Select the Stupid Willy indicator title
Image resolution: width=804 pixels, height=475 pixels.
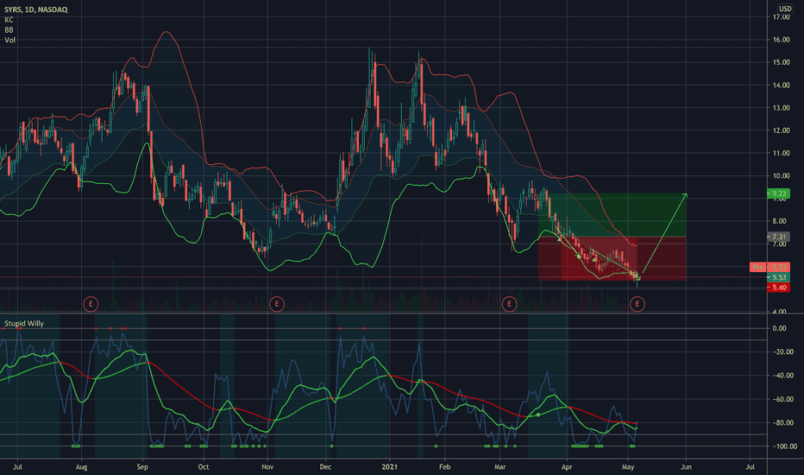point(24,324)
